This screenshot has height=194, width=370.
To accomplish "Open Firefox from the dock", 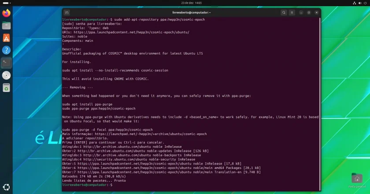I will pos(6,13).
